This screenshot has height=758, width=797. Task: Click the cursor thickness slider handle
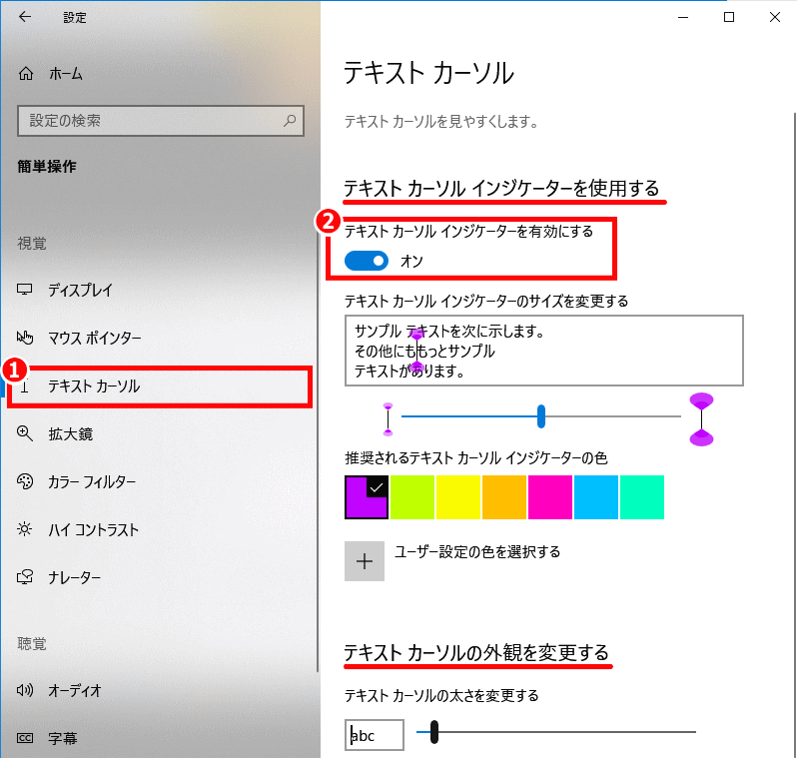click(434, 732)
